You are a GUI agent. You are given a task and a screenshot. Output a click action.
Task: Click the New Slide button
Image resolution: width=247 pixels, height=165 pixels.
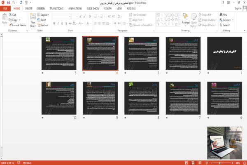click(33, 20)
